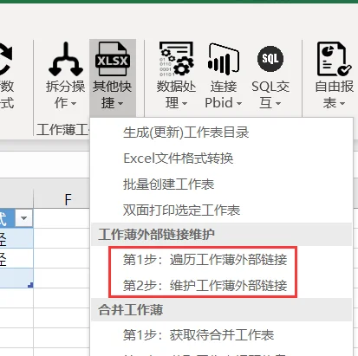Click the 拆分操作 split icon
Image resolution: width=358 pixels, height=356 pixels.
66,59
